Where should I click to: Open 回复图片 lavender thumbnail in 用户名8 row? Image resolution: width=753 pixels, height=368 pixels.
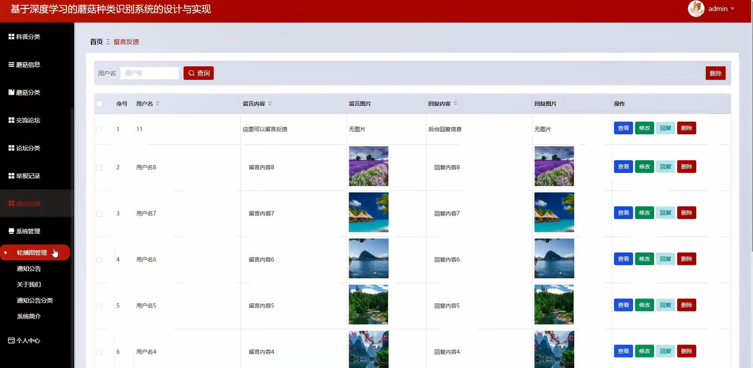point(554,166)
